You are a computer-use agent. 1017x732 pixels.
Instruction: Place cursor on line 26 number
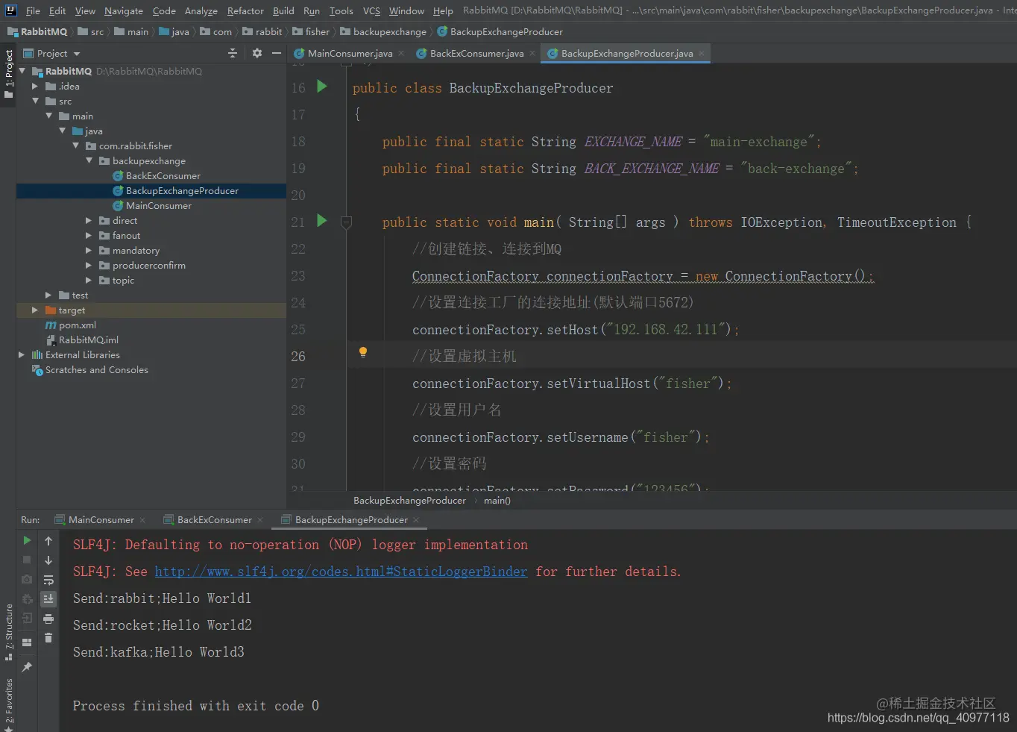(298, 356)
